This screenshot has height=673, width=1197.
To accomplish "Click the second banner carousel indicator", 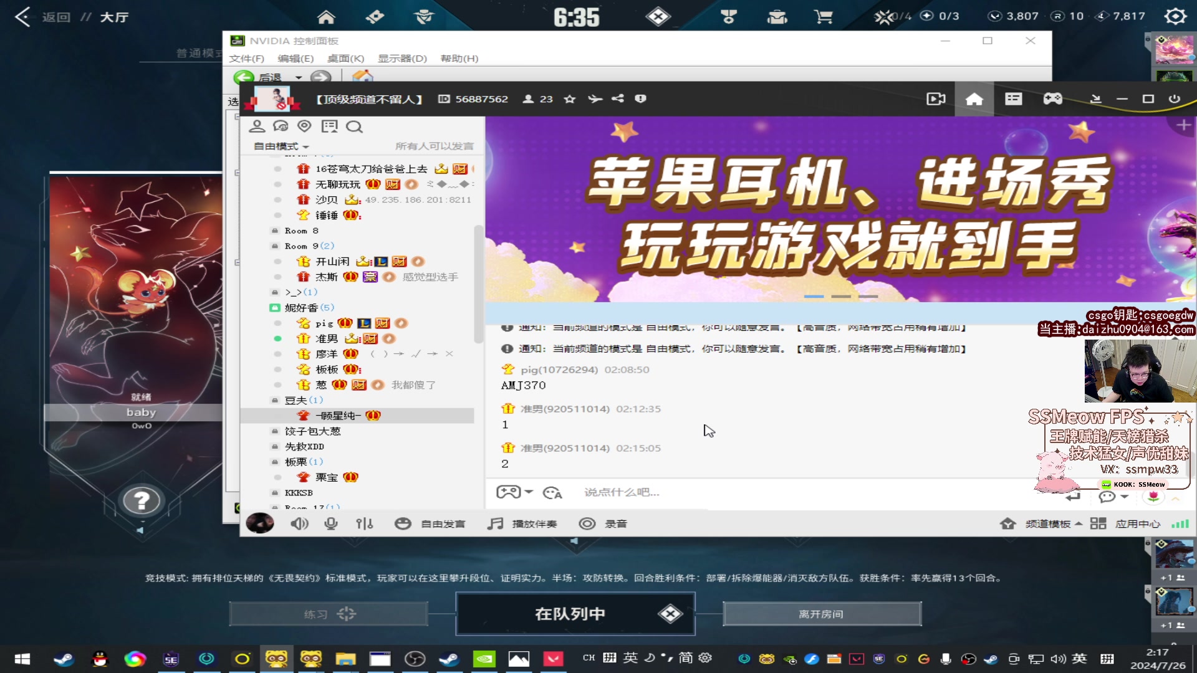I will point(841,297).
